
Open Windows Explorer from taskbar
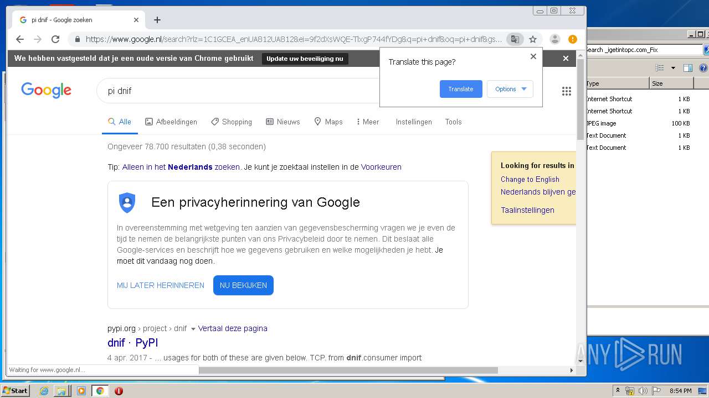[61, 391]
